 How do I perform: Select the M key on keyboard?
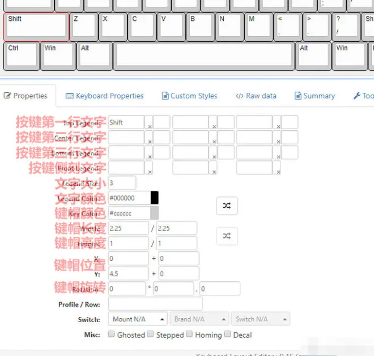[x=259, y=27]
